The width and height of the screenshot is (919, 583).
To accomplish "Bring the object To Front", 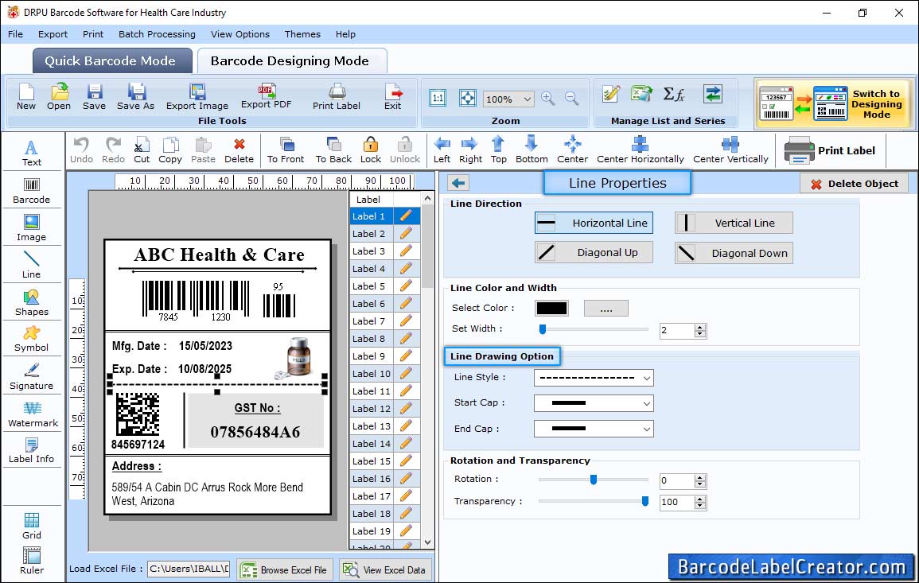I will [x=286, y=150].
